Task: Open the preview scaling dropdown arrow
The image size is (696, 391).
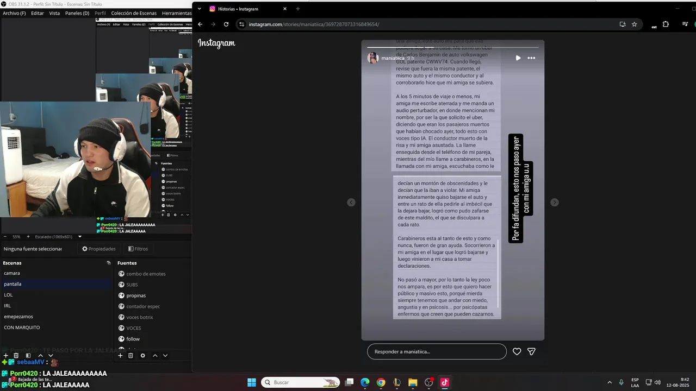Action: 80,237
